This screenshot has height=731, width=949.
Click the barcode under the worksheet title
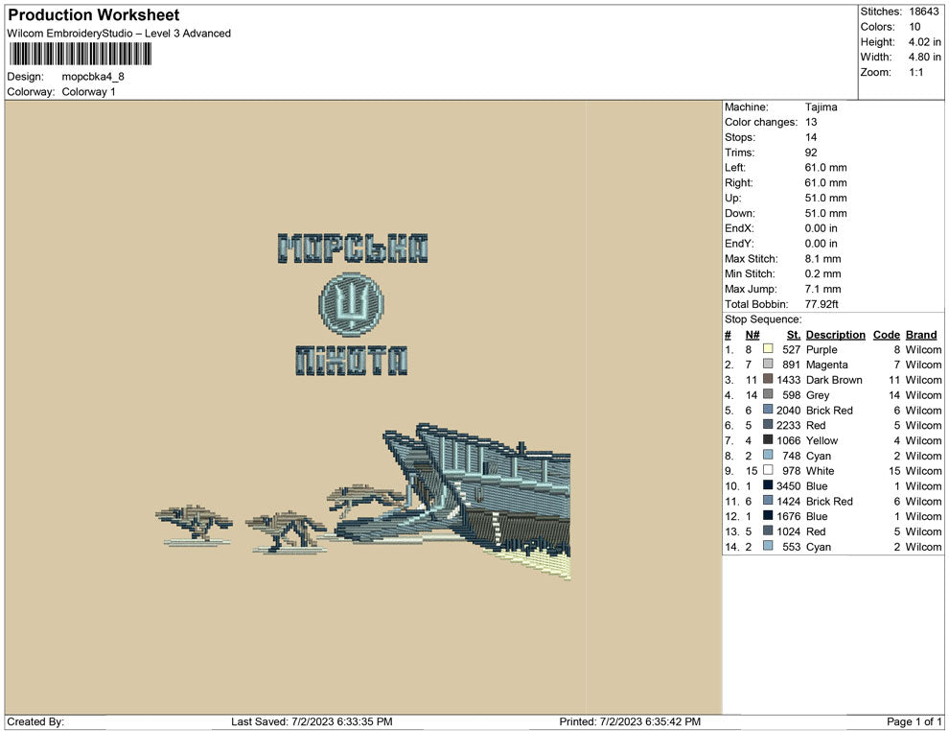80,54
